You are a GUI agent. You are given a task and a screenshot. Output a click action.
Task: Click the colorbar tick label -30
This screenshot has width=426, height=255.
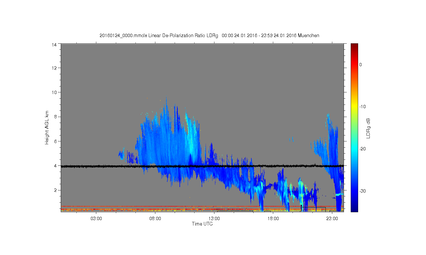click(x=362, y=191)
